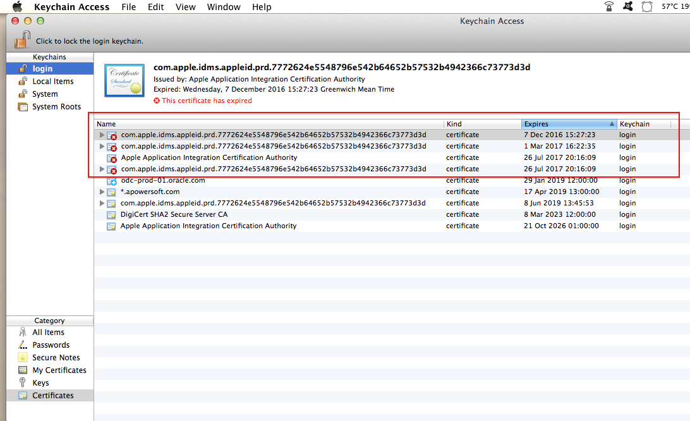Open the View menu
Viewport: 690px width, 421px height.
(186, 7)
